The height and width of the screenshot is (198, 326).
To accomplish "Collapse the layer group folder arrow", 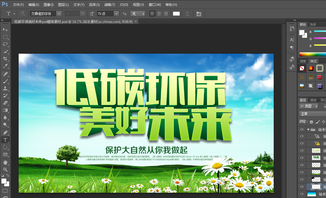I will [x=308, y=129].
